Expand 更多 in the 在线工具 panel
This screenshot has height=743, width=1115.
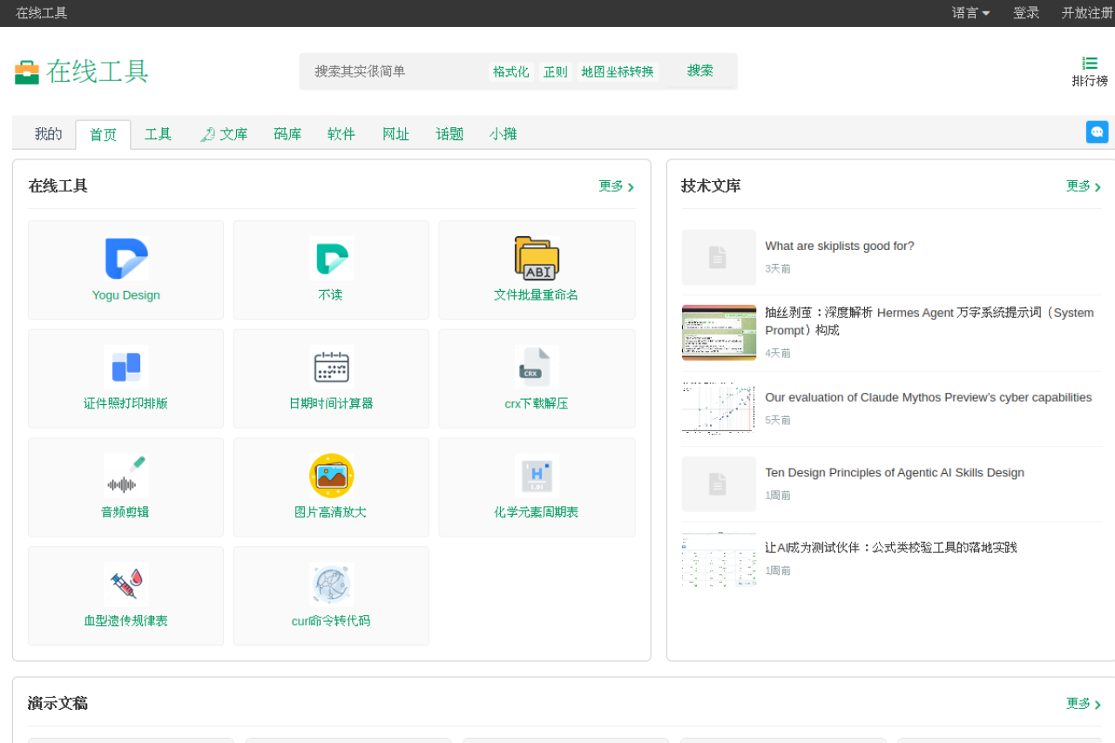(616, 186)
